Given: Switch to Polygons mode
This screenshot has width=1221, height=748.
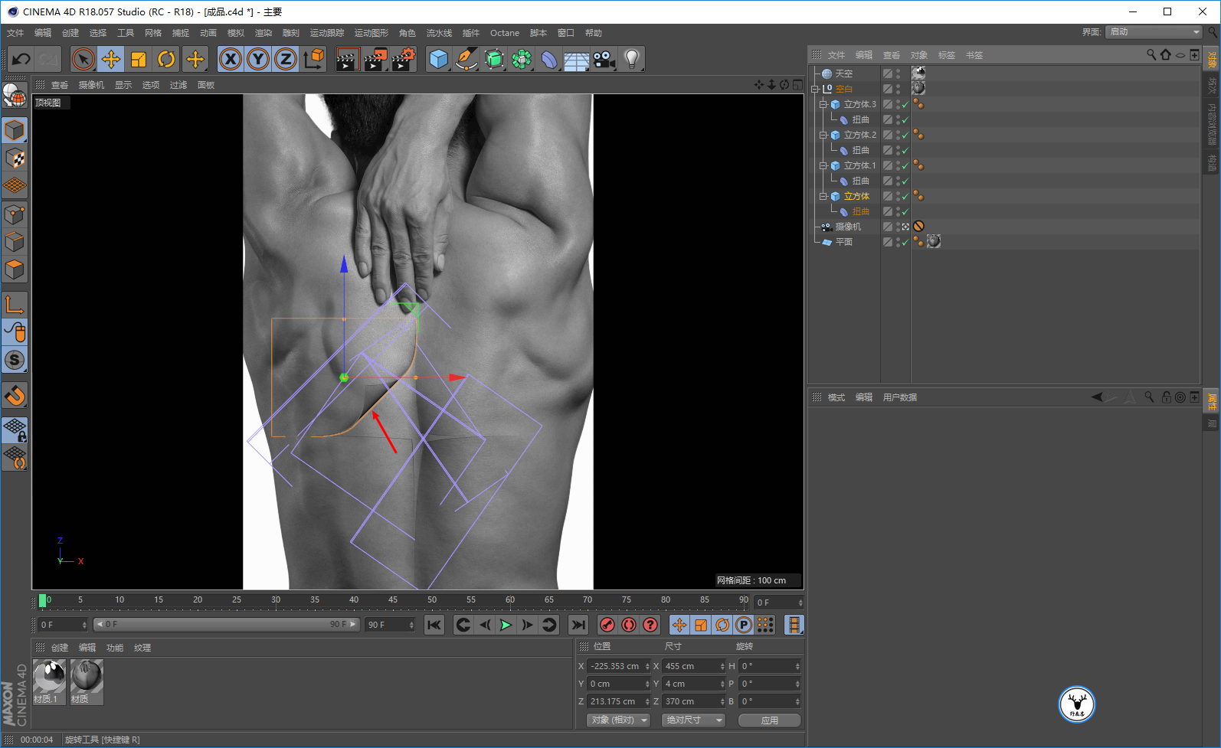Looking at the screenshot, I should point(15,269).
